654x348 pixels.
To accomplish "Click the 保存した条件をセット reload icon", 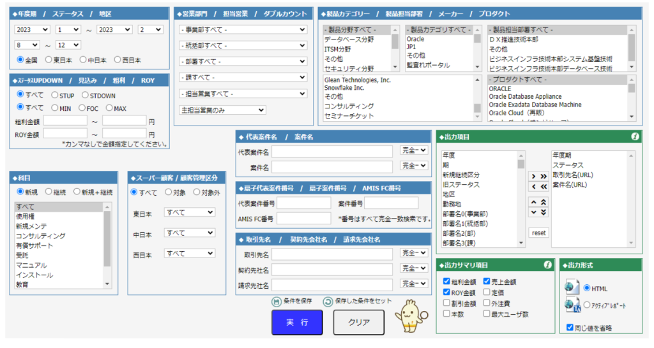I will (x=328, y=302).
